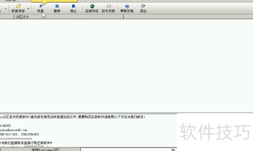Image resolution: width=253 pixels, height=151 pixels.
Task: Click the column header left of 分区大小
Action: coord(7,17)
